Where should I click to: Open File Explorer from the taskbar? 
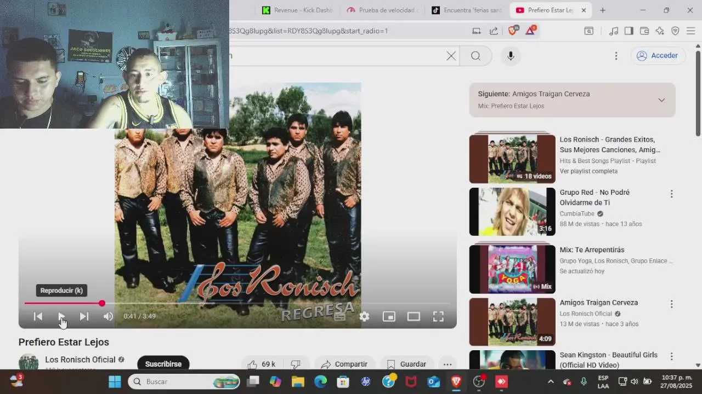pos(297,381)
